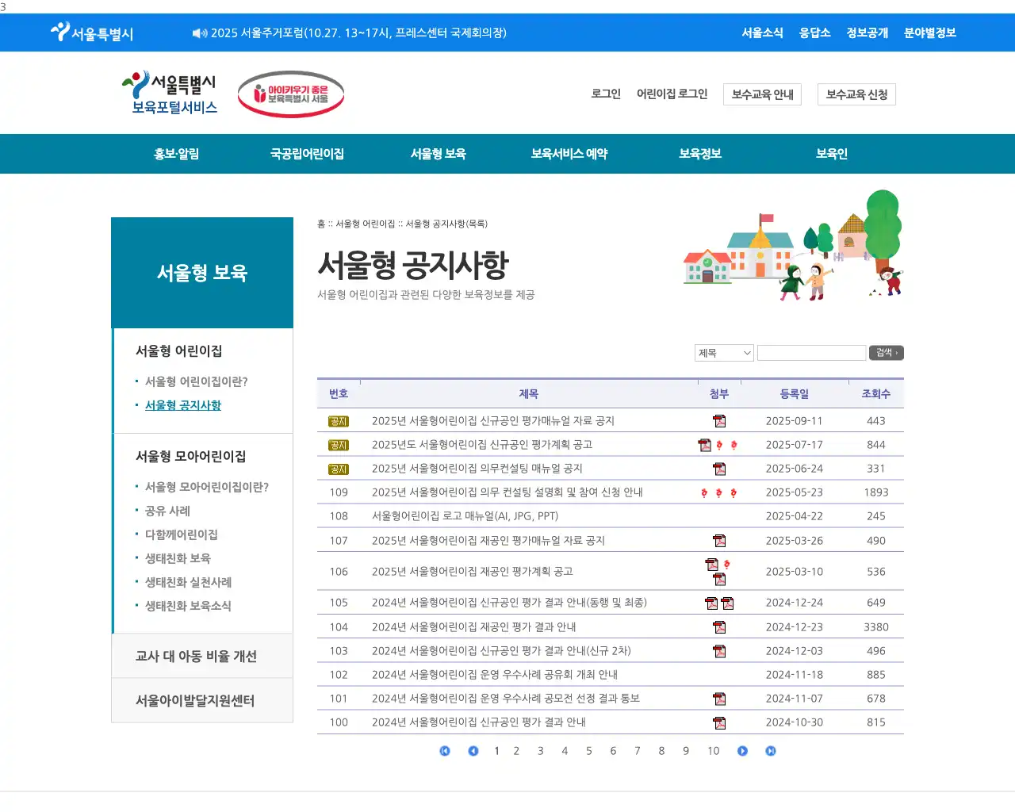Go to the first page using the skip-back icon
Viewport: 1015px width, 812px height.
[x=445, y=751]
